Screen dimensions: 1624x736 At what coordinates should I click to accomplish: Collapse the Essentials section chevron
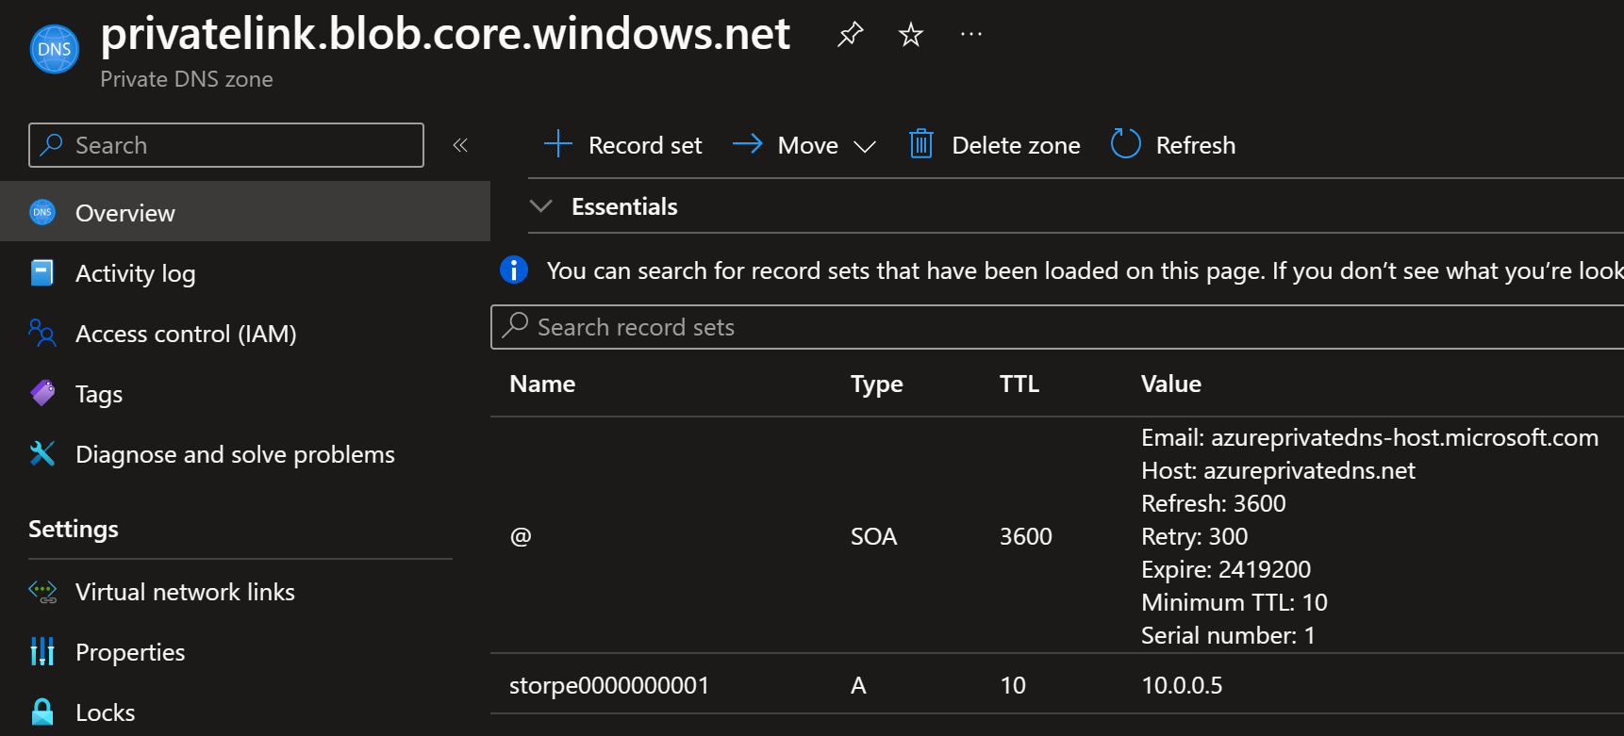coord(541,205)
